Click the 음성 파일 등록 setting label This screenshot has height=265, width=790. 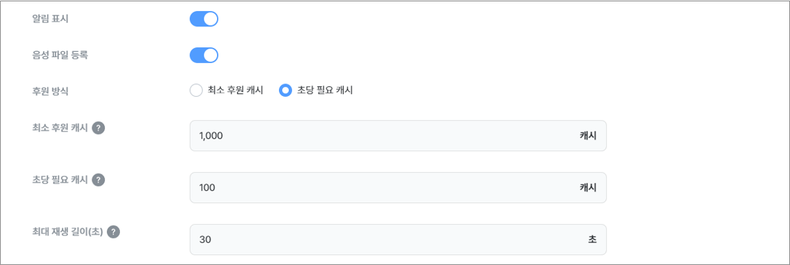click(x=59, y=55)
